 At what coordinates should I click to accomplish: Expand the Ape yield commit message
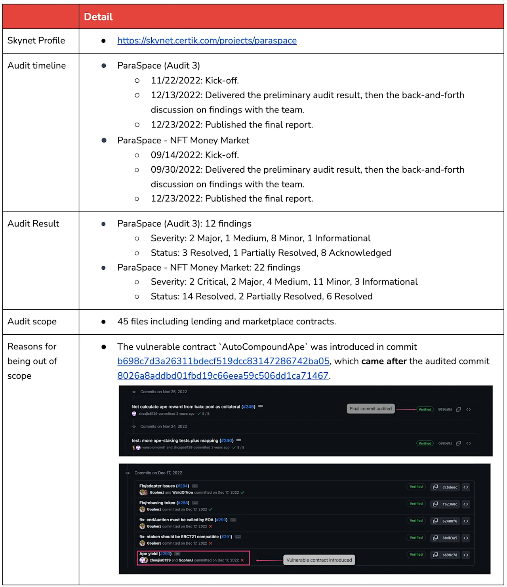click(177, 554)
